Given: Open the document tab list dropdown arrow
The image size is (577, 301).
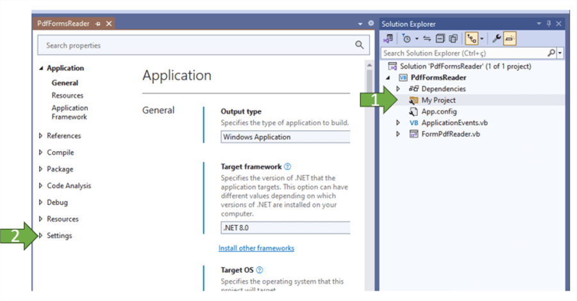Looking at the screenshot, I should [360, 24].
